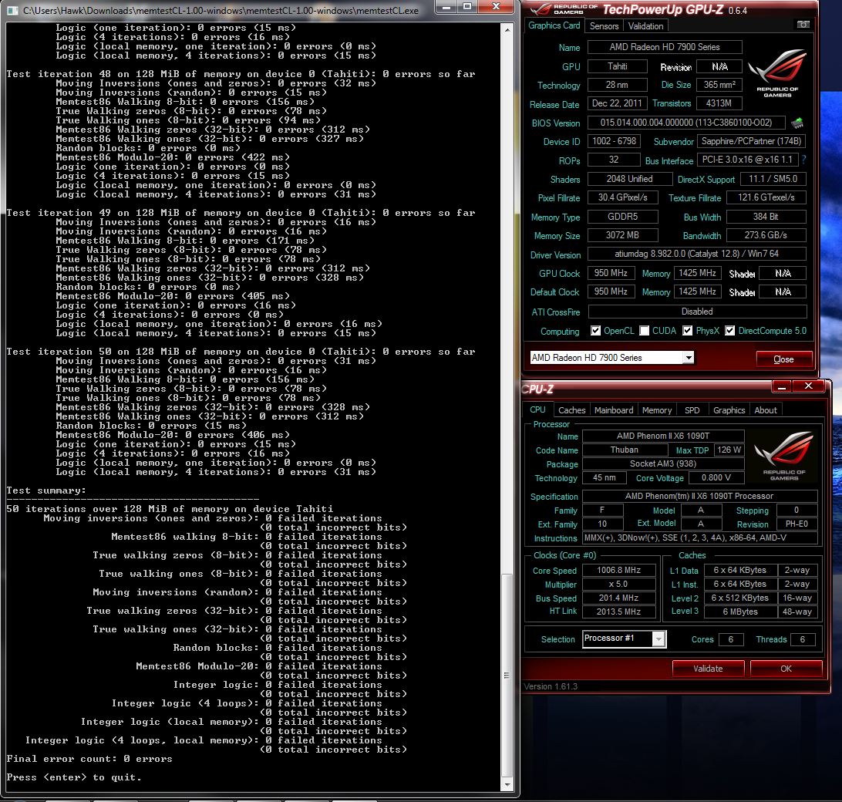This screenshot has height=802, width=842.
Task: Click the Validate button in CPU-Z
Action: pyautogui.click(x=708, y=669)
